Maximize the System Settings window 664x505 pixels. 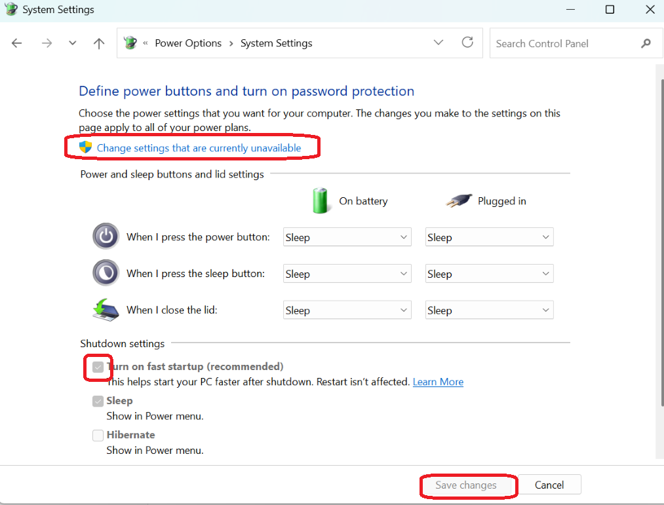point(610,9)
